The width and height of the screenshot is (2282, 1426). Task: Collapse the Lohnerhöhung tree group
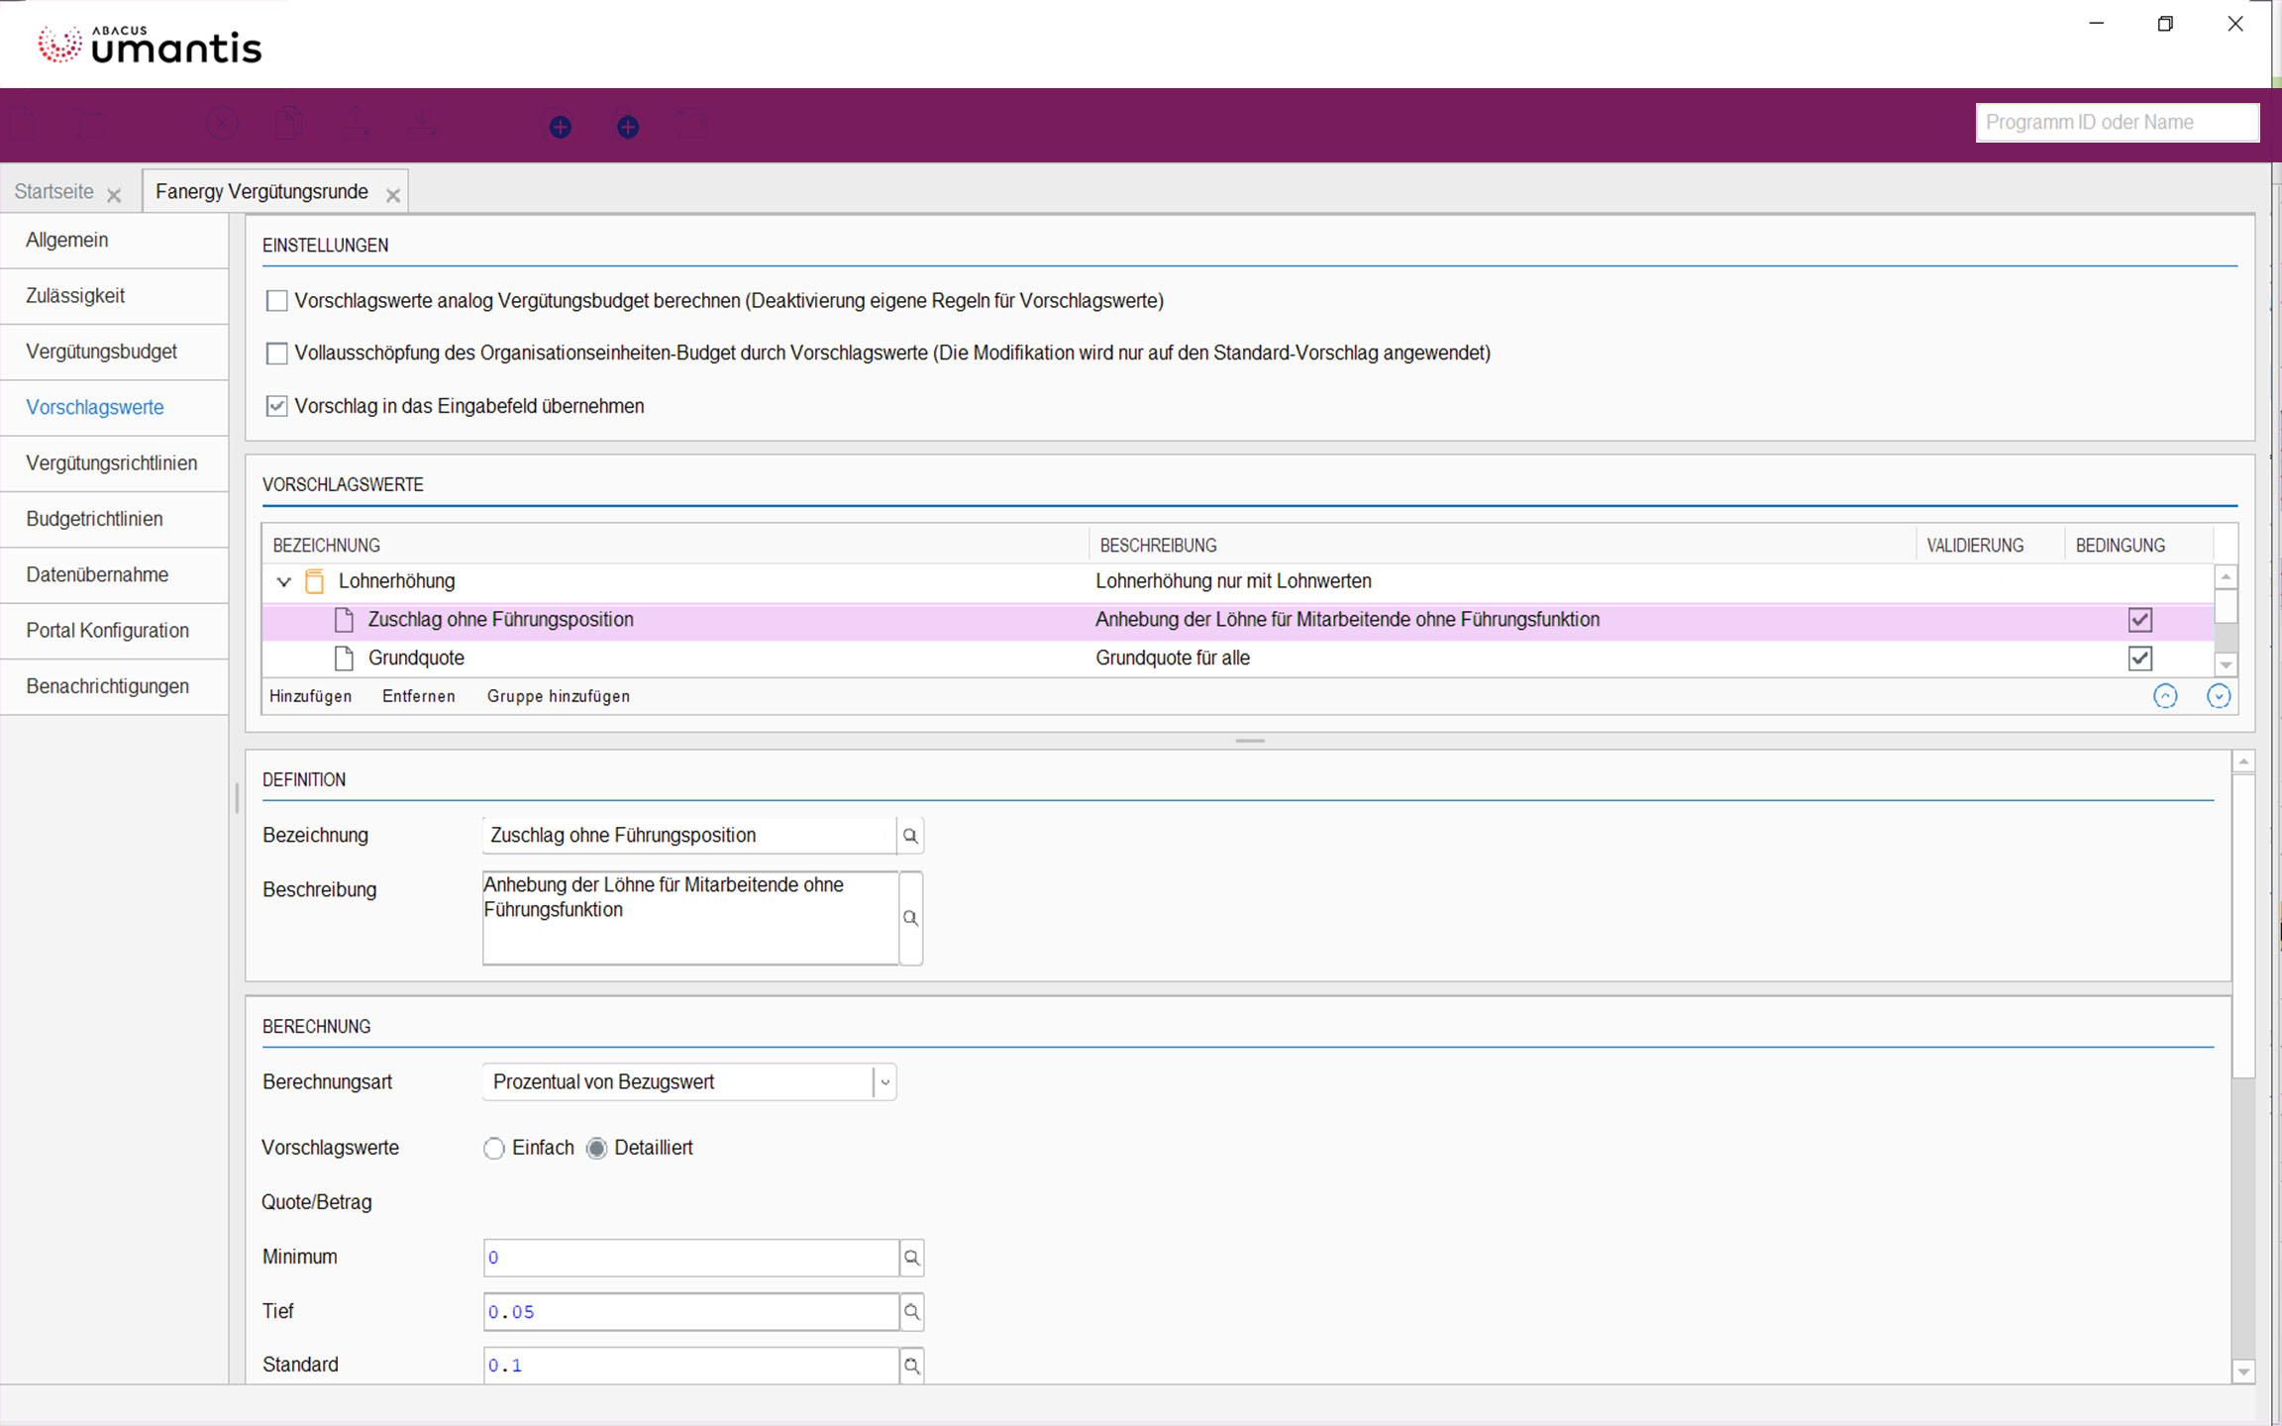[284, 582]
